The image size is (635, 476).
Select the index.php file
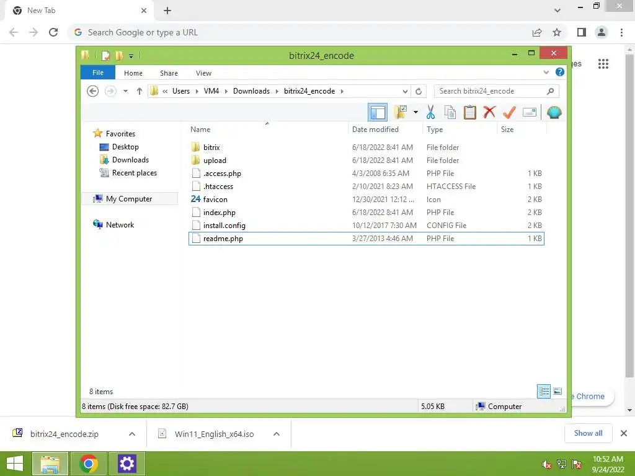pyautogui.click(x=366, y=212)
